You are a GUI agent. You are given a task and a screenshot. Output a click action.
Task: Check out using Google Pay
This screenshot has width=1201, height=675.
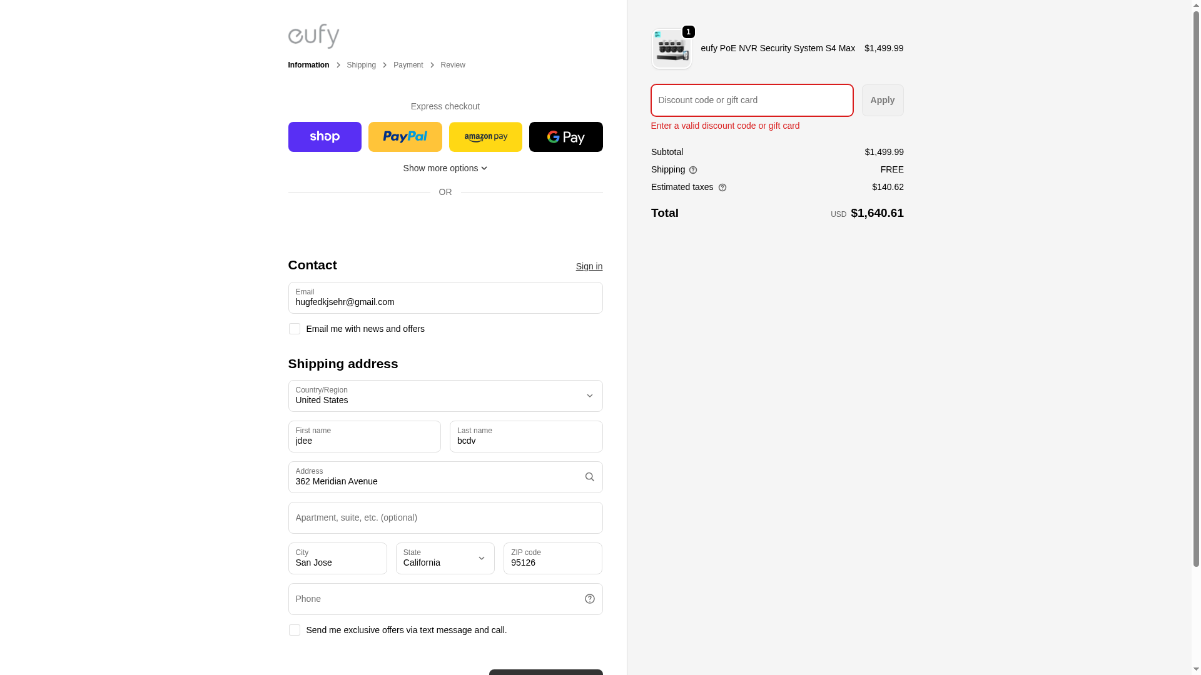(x=565, y=137)
